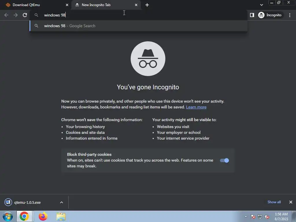Viewport: 296px width, 222px height.
Task: Click 'Your internet service provider' item
Action: tap(183, 138)
